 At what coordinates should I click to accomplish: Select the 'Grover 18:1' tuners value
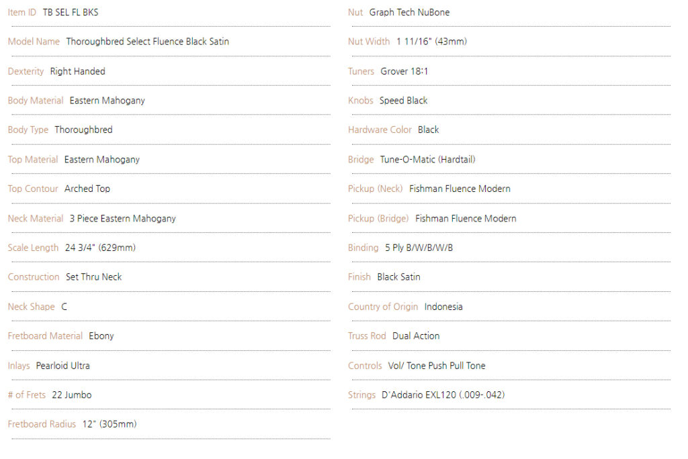click(404, 71)
